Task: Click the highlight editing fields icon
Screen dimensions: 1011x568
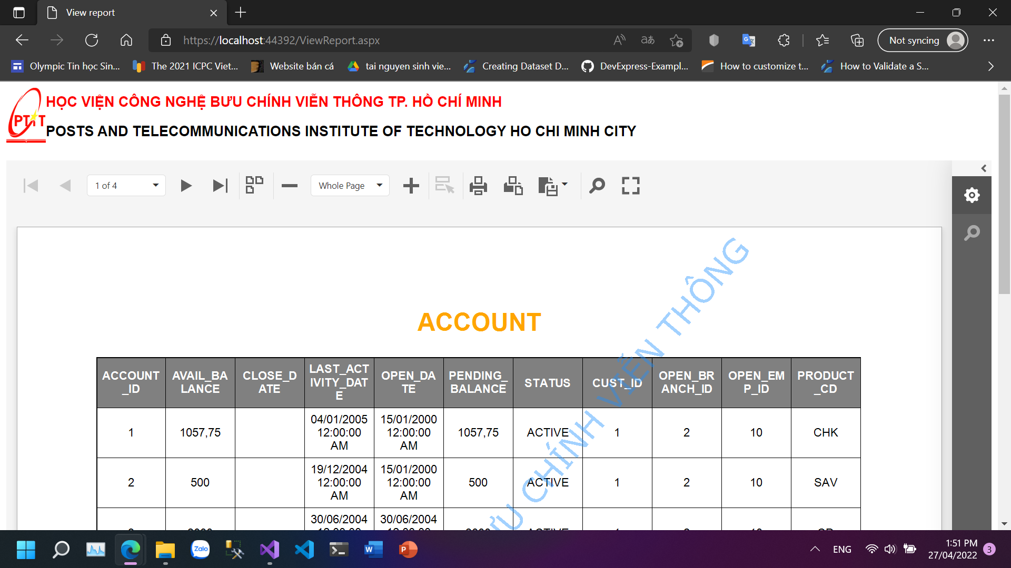Action: [445, 186]
